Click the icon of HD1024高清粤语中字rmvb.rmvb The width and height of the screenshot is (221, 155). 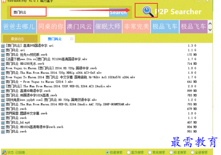[x=3, y=127]
